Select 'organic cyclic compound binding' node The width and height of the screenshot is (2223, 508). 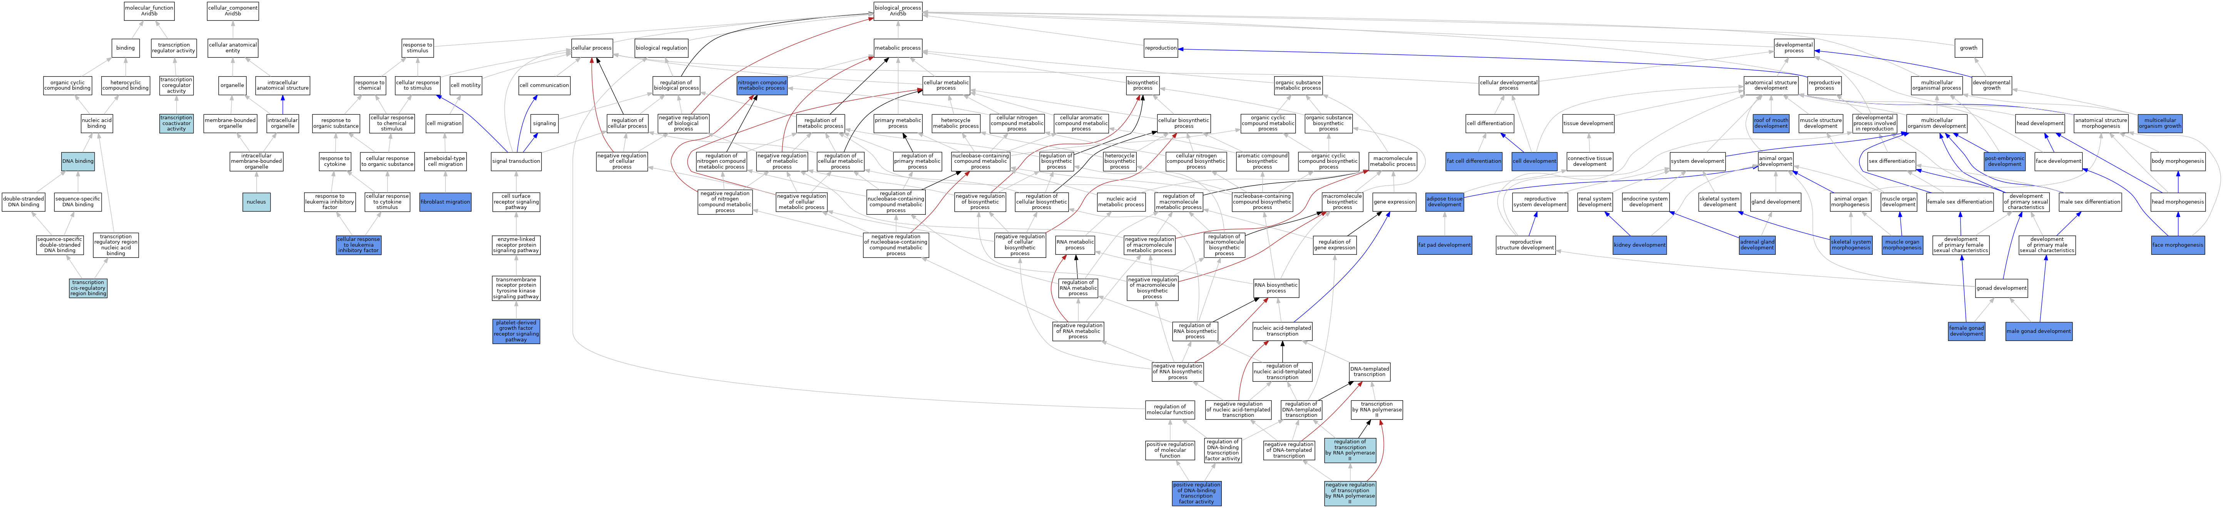(67, 85)
